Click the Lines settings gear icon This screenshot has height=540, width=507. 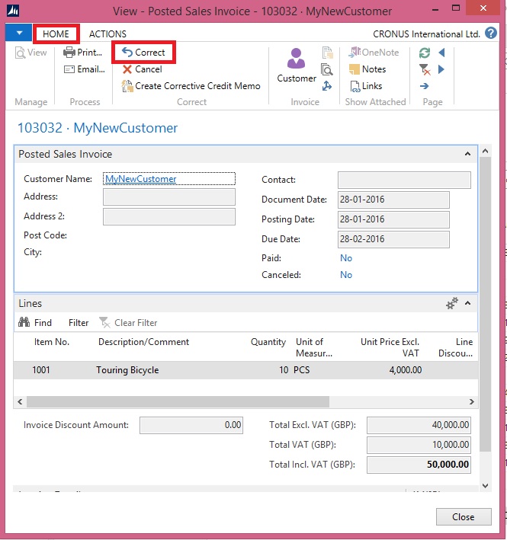452,303
